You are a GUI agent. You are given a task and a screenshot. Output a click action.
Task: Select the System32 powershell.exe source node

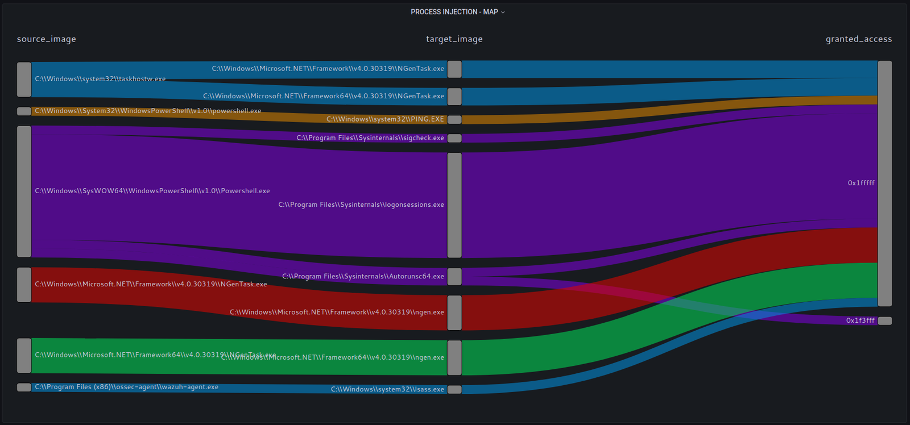(x=24, y=111)
